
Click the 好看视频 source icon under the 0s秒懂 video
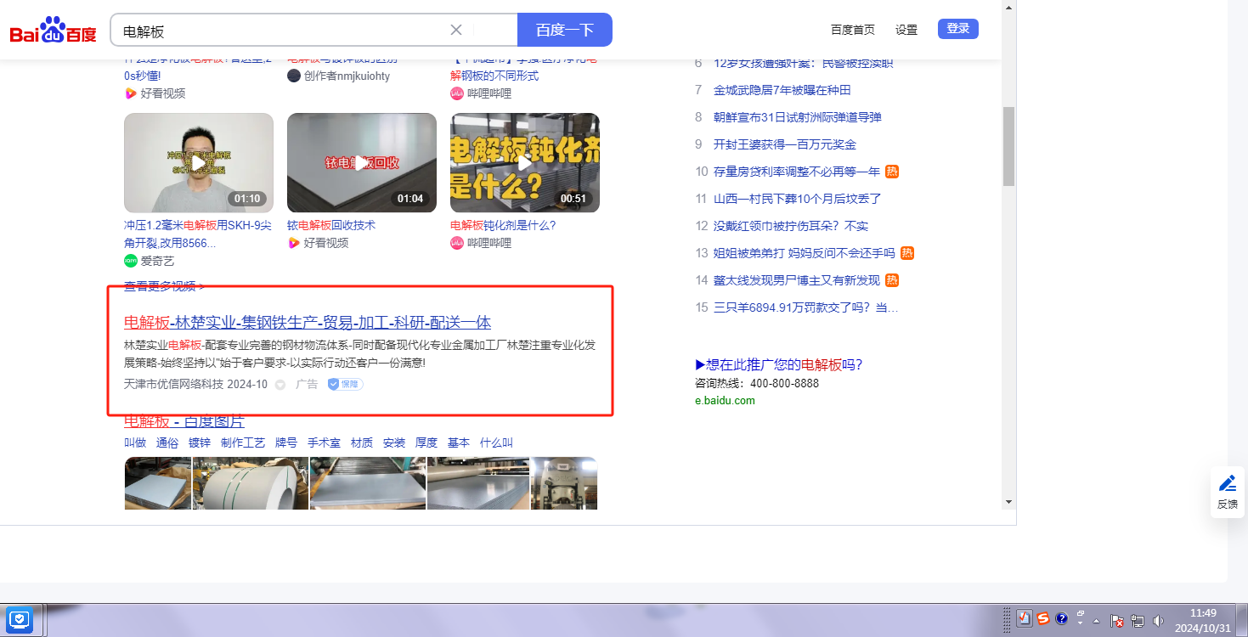coord(130,93)
